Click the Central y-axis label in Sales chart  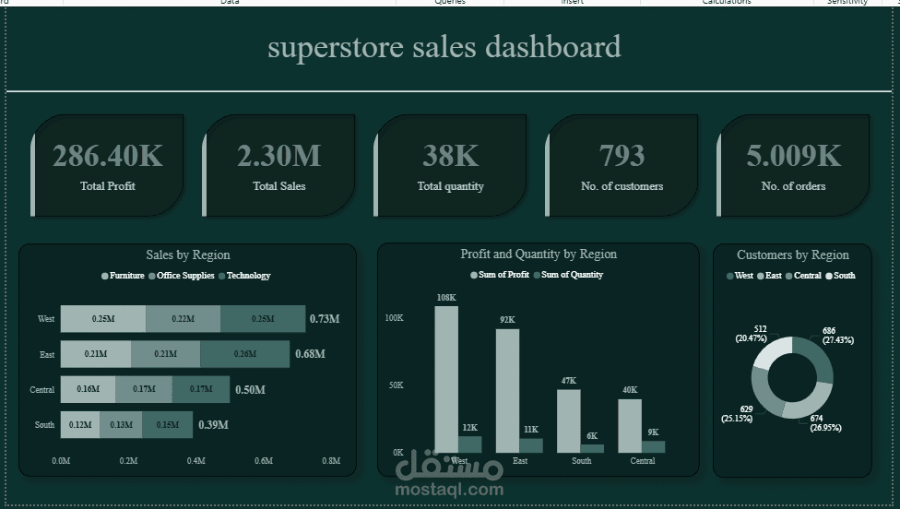(x=41, y=390)
